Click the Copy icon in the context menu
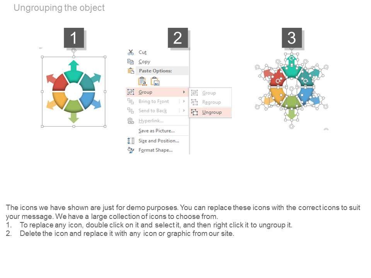371x278 pixels. click(x=131, y=61)
